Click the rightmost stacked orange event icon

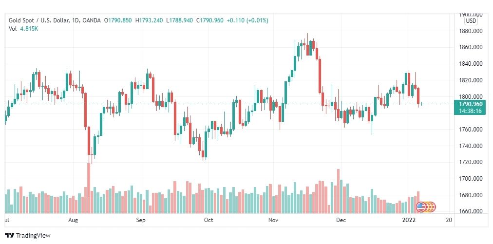(x=432, y=207)
